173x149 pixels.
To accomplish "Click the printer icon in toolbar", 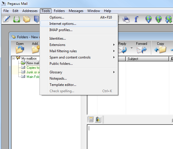I will [126, 19].
